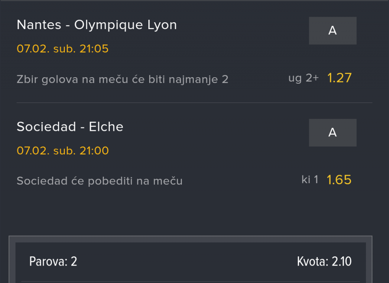
Task: Click the 21:00 kickoff time
Action: point(94,151)
